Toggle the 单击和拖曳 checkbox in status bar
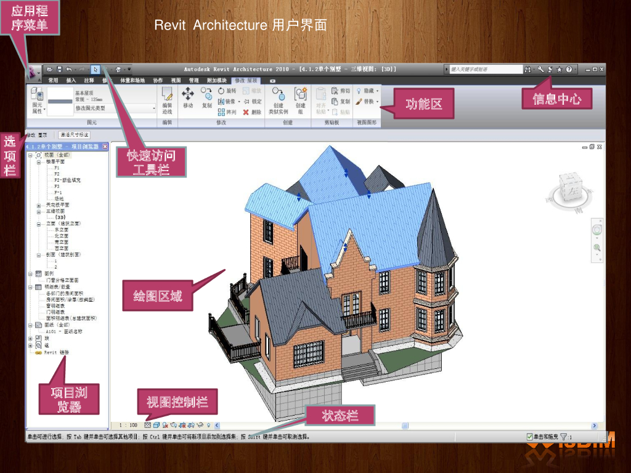Image resolution: width=631 pixels, height=473 pixels. tap(530, 437)
